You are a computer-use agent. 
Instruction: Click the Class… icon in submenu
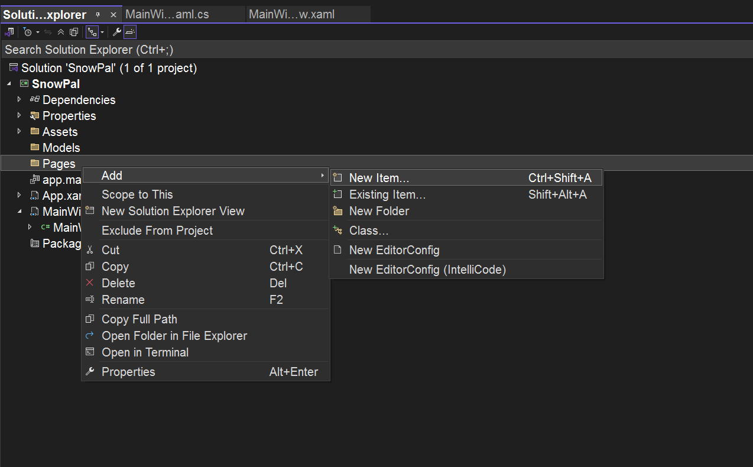coord(337,231)
